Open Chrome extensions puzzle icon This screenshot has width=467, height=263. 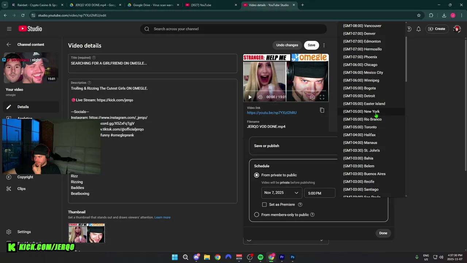(x=431, y=15)
